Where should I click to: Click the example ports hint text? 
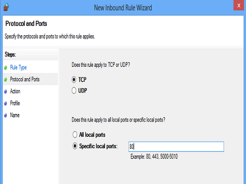[154, 157]
